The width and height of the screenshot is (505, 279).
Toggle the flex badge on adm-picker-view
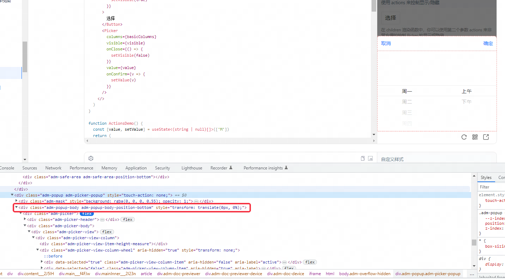[107, 231]
